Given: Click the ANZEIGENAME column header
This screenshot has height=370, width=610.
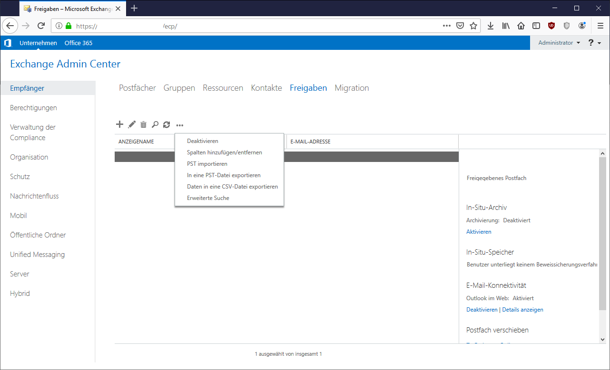Looking at the screenshot, I should point(136,142).
